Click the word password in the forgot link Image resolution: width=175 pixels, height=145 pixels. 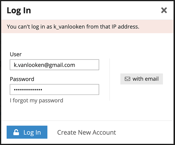(51, 101)
